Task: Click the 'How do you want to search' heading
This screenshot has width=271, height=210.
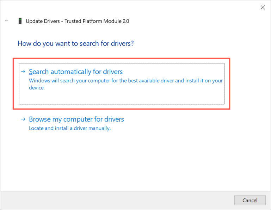Action: point(75,44)
